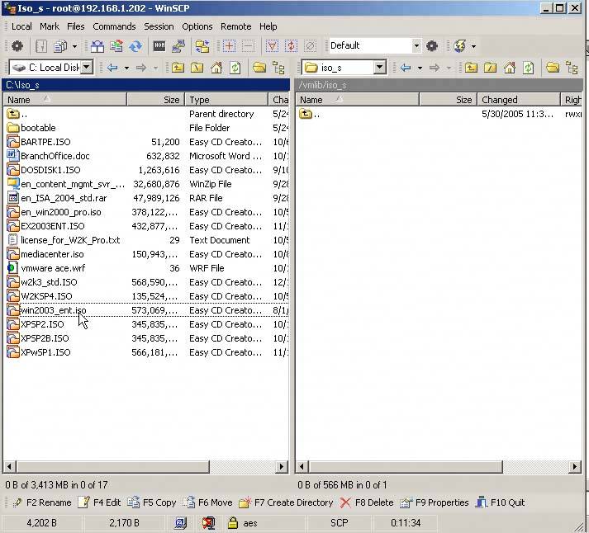Viewport: 589px width, 533px height.
Task: Click the remote parent directory icon
Action: point(471,68)
